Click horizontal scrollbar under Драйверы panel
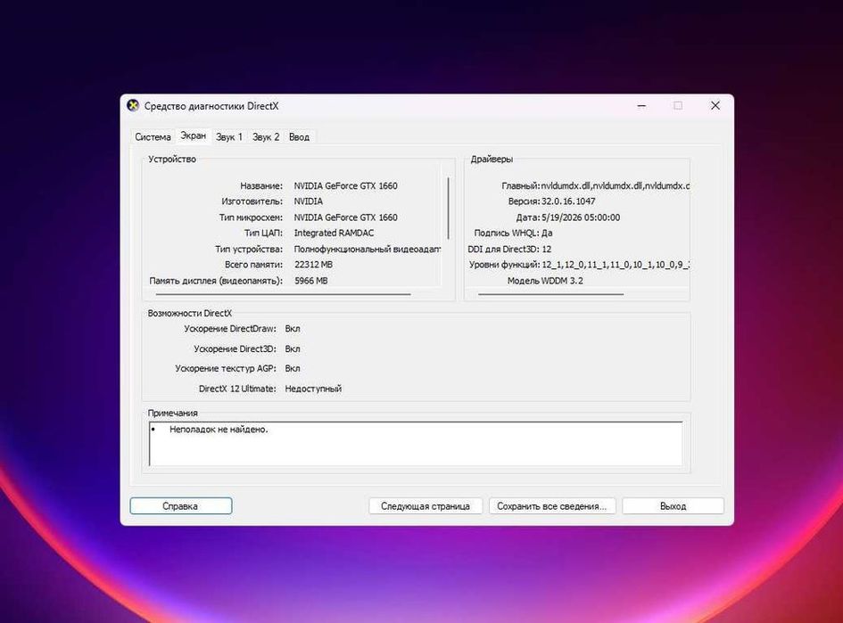843x623 pixels. coord(550,294)
